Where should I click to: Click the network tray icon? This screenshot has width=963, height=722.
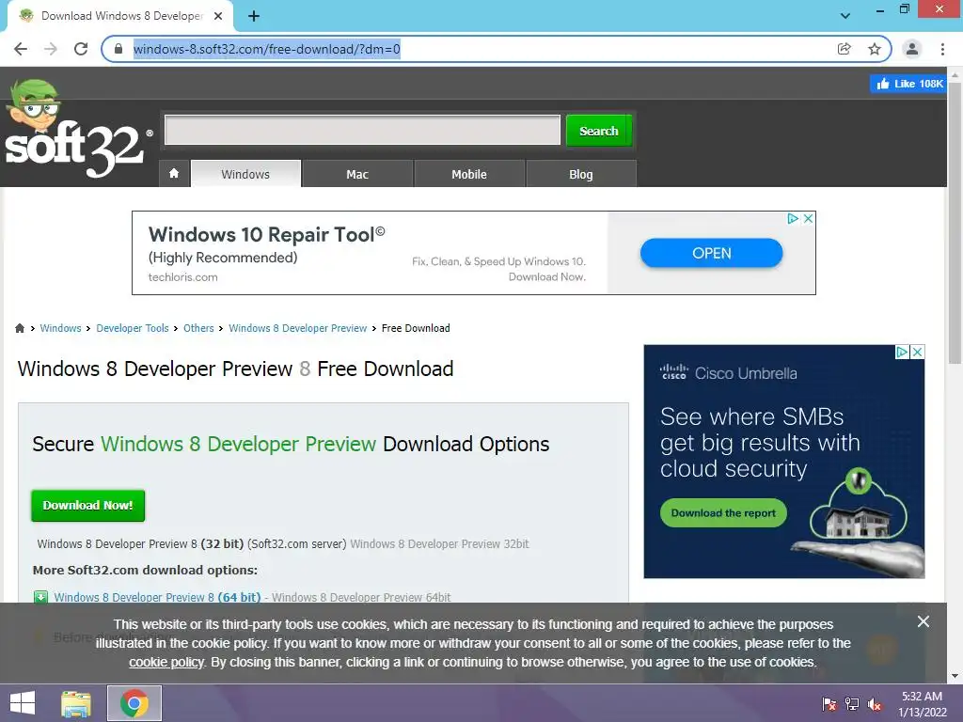click(852, 703)
